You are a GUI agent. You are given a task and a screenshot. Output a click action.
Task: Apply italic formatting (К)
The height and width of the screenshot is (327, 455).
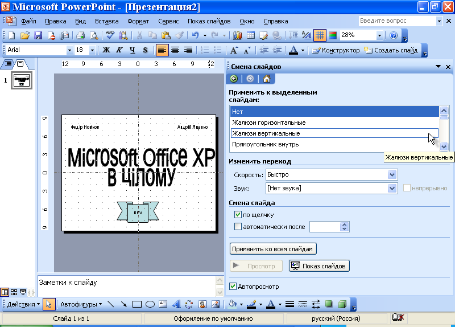[119, 50]
